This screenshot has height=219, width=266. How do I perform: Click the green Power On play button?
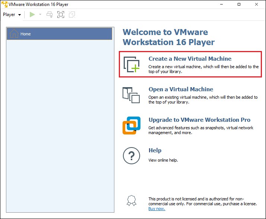click(32, 15)
